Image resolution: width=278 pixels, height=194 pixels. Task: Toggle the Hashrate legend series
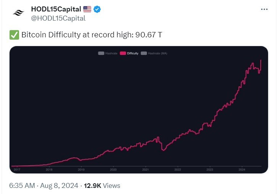pos(111,53)
